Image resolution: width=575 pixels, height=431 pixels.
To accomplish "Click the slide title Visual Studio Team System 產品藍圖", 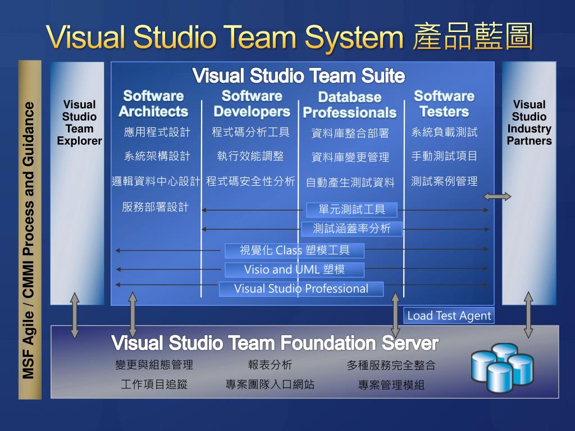I will (290, 36).
